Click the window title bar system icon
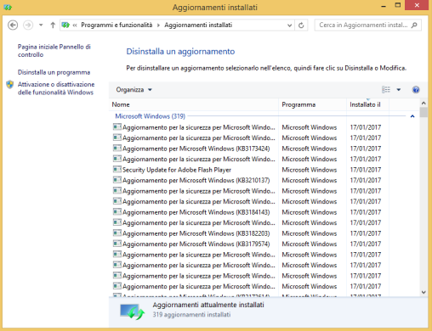Screen dimensions: 432x331 [8, 7]
